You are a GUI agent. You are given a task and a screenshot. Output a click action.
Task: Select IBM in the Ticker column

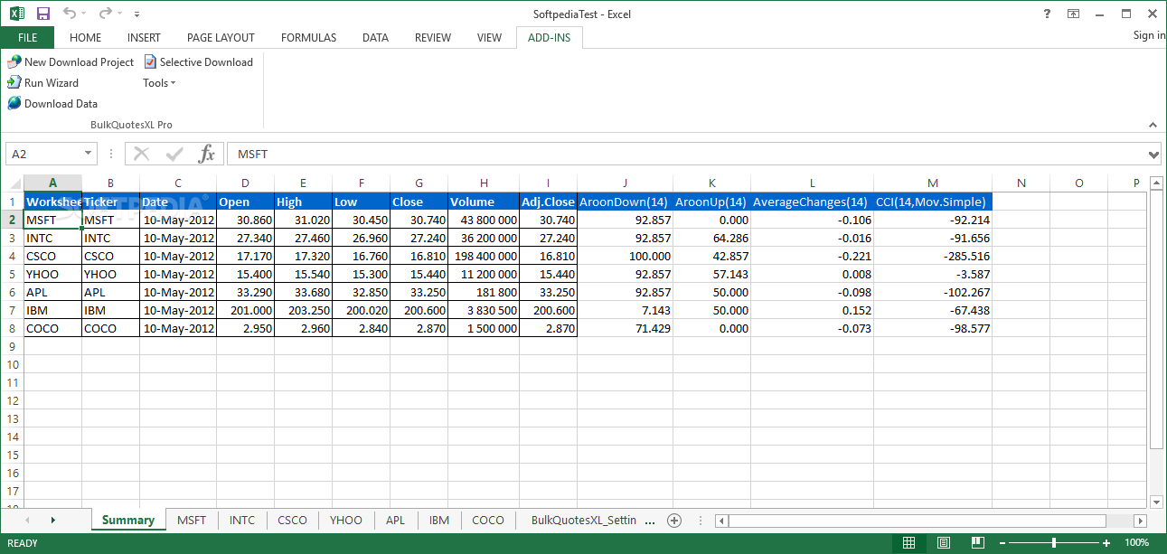click(110, 310)
